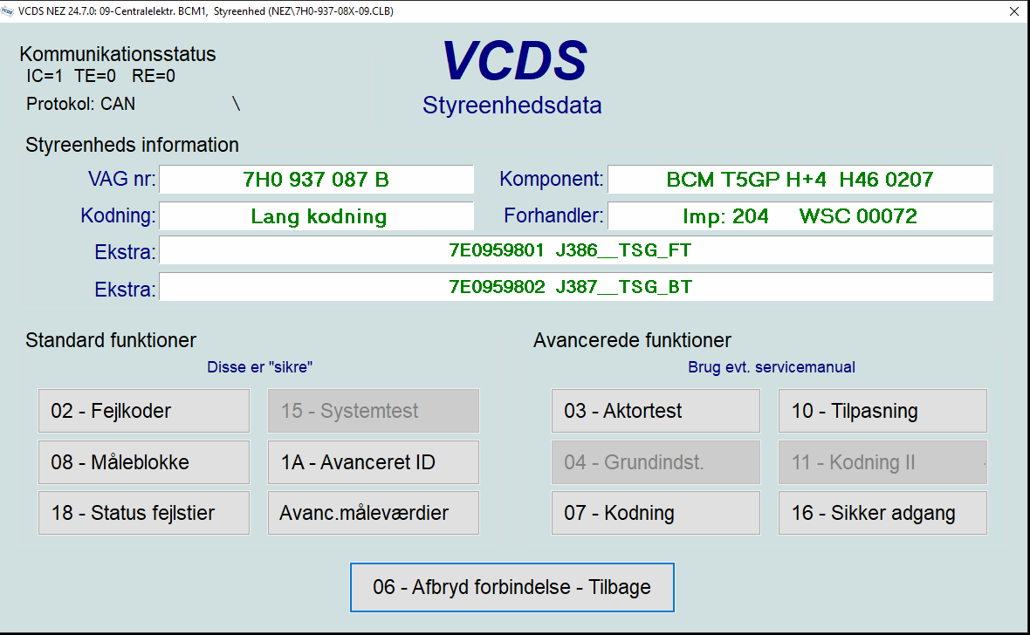Open 07 - Kodning
This screenshot has height=635, width=1030.
tap(655, 513)
